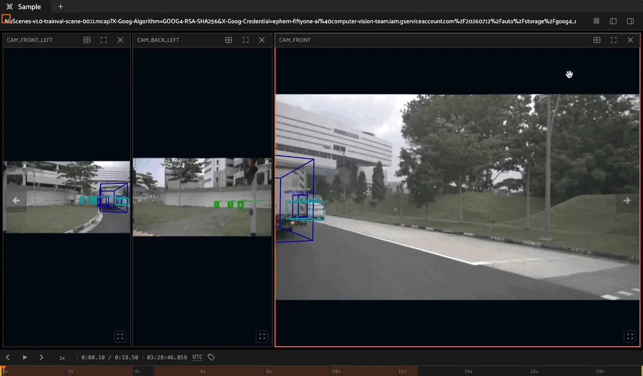Reset view in CAM_BACK_LEFT image corner button

[x=261, y=336]
